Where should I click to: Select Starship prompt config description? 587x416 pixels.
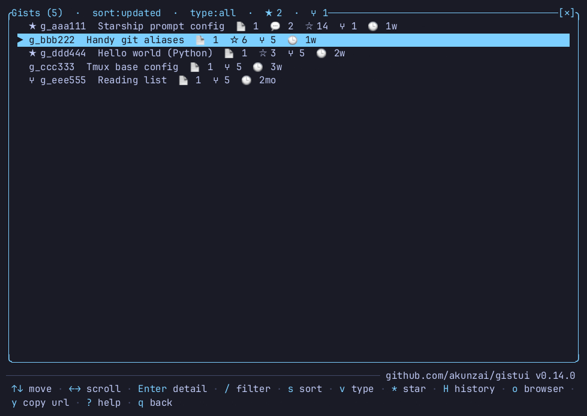[x=161, y=26]
